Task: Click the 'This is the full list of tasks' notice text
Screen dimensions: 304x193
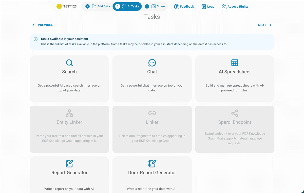Action: (x=134, y=44)
